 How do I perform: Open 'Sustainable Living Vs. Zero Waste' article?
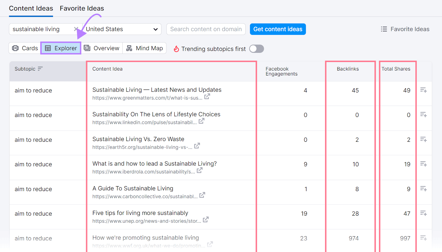[138, 139]
